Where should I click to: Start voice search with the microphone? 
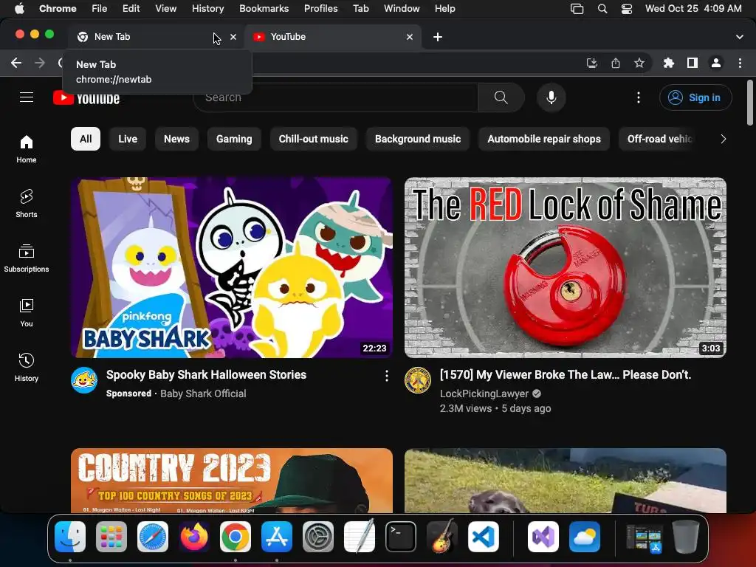point(551,97)
